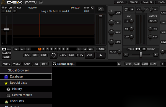Click the History clock icon
Screen dimensions: 166x107
tap(8, 89)
